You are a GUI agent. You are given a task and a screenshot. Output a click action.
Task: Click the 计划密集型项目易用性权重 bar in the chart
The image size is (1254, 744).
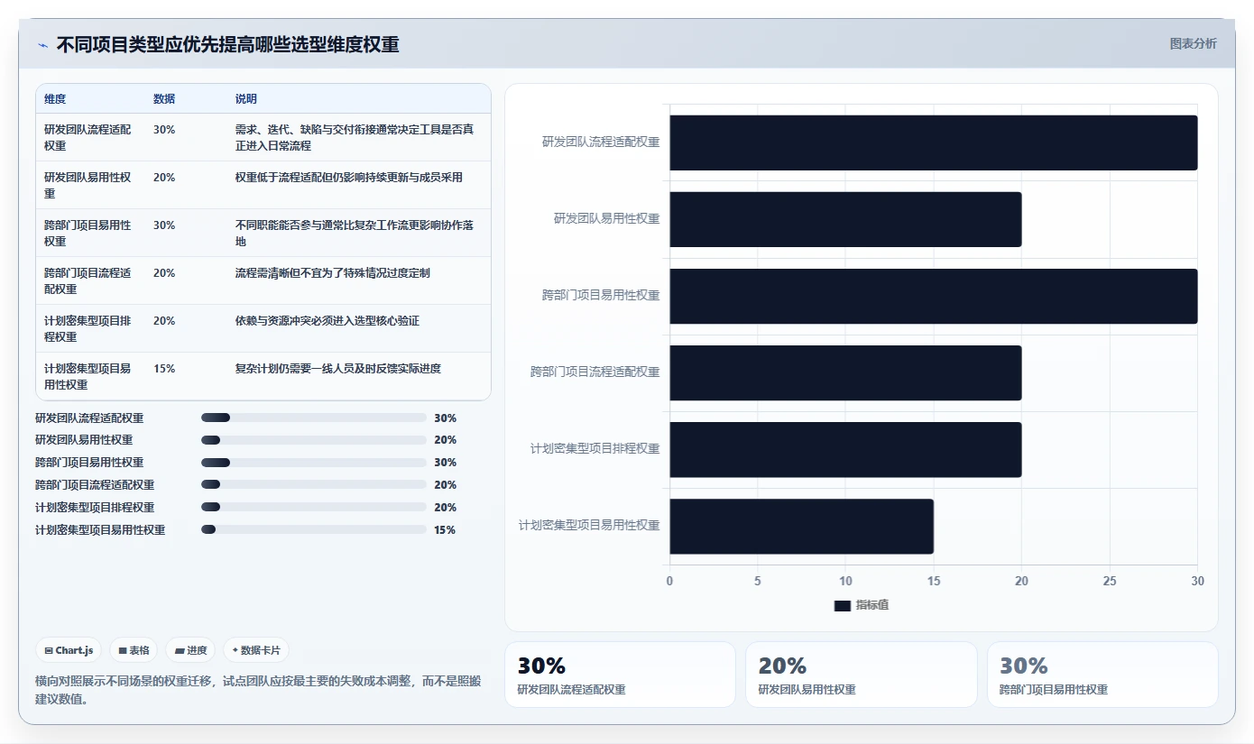point(801,526)
